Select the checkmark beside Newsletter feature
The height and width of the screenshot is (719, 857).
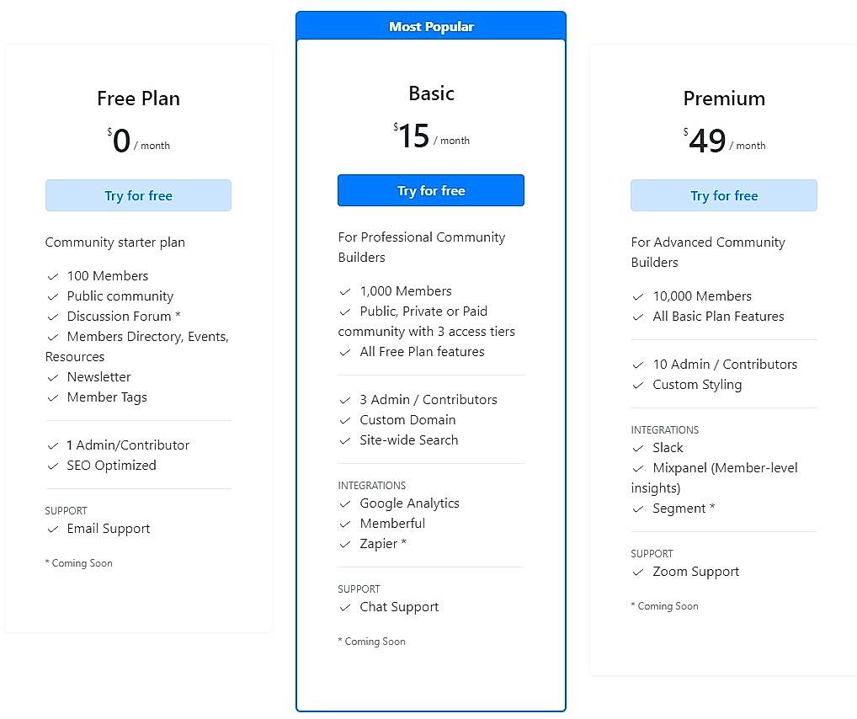53,377
